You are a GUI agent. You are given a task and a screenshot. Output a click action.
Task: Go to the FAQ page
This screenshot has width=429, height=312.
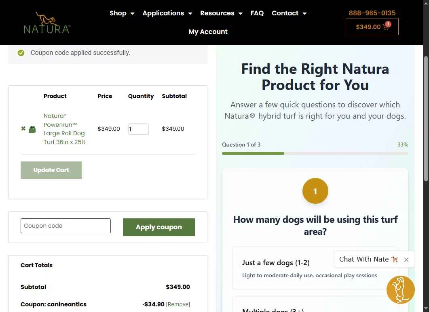[x=257, y=13]
